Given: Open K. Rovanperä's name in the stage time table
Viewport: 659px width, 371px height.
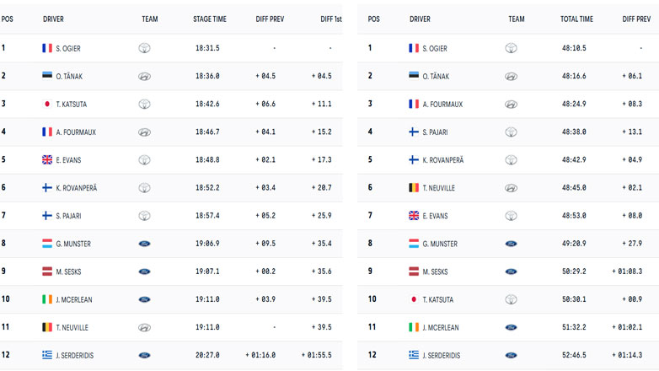Looking at the screenshot, I should 77,188.
